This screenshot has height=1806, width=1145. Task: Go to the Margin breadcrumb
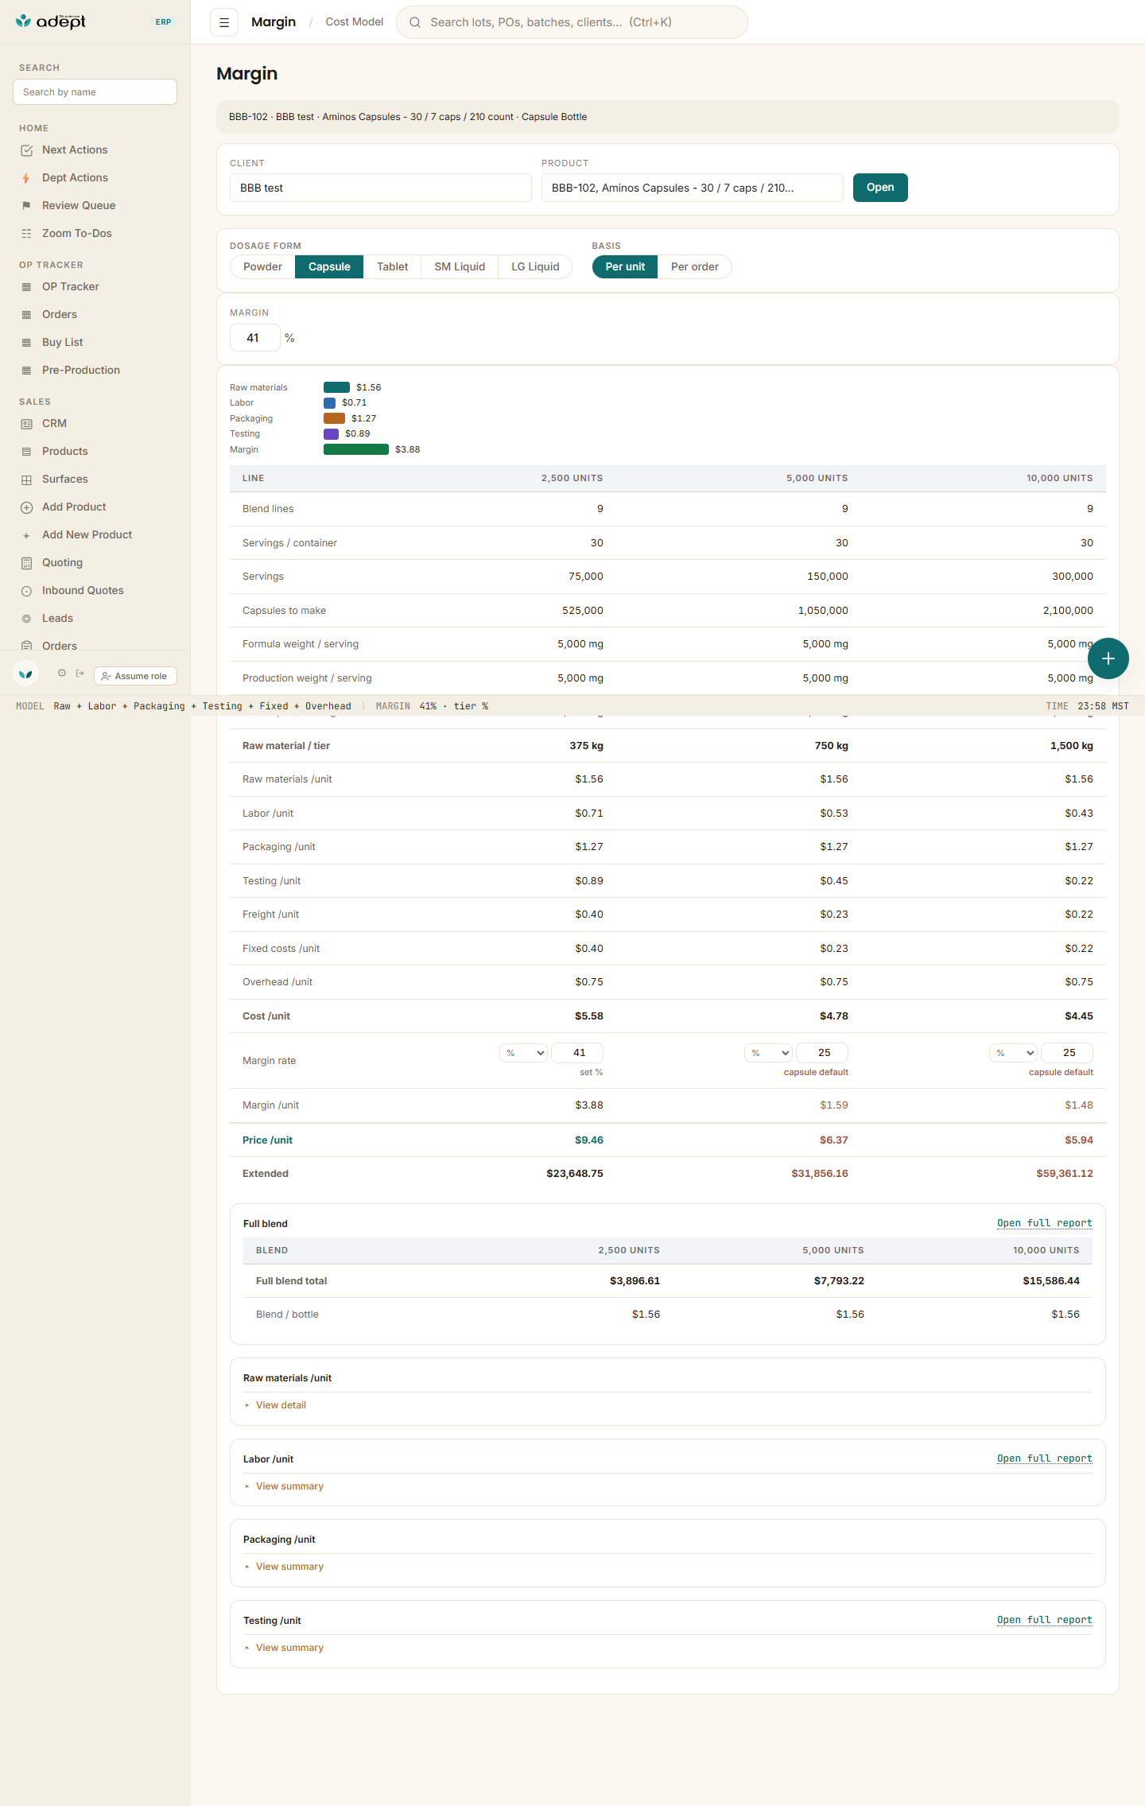[x=274, y=22]
